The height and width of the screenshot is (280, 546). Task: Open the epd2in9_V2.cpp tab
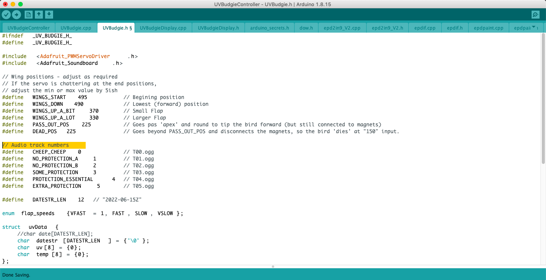click(x=342, y=28)
